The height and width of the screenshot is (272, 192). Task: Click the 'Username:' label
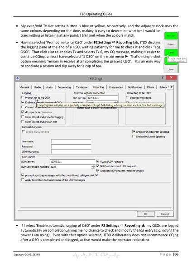coord(28,141)
